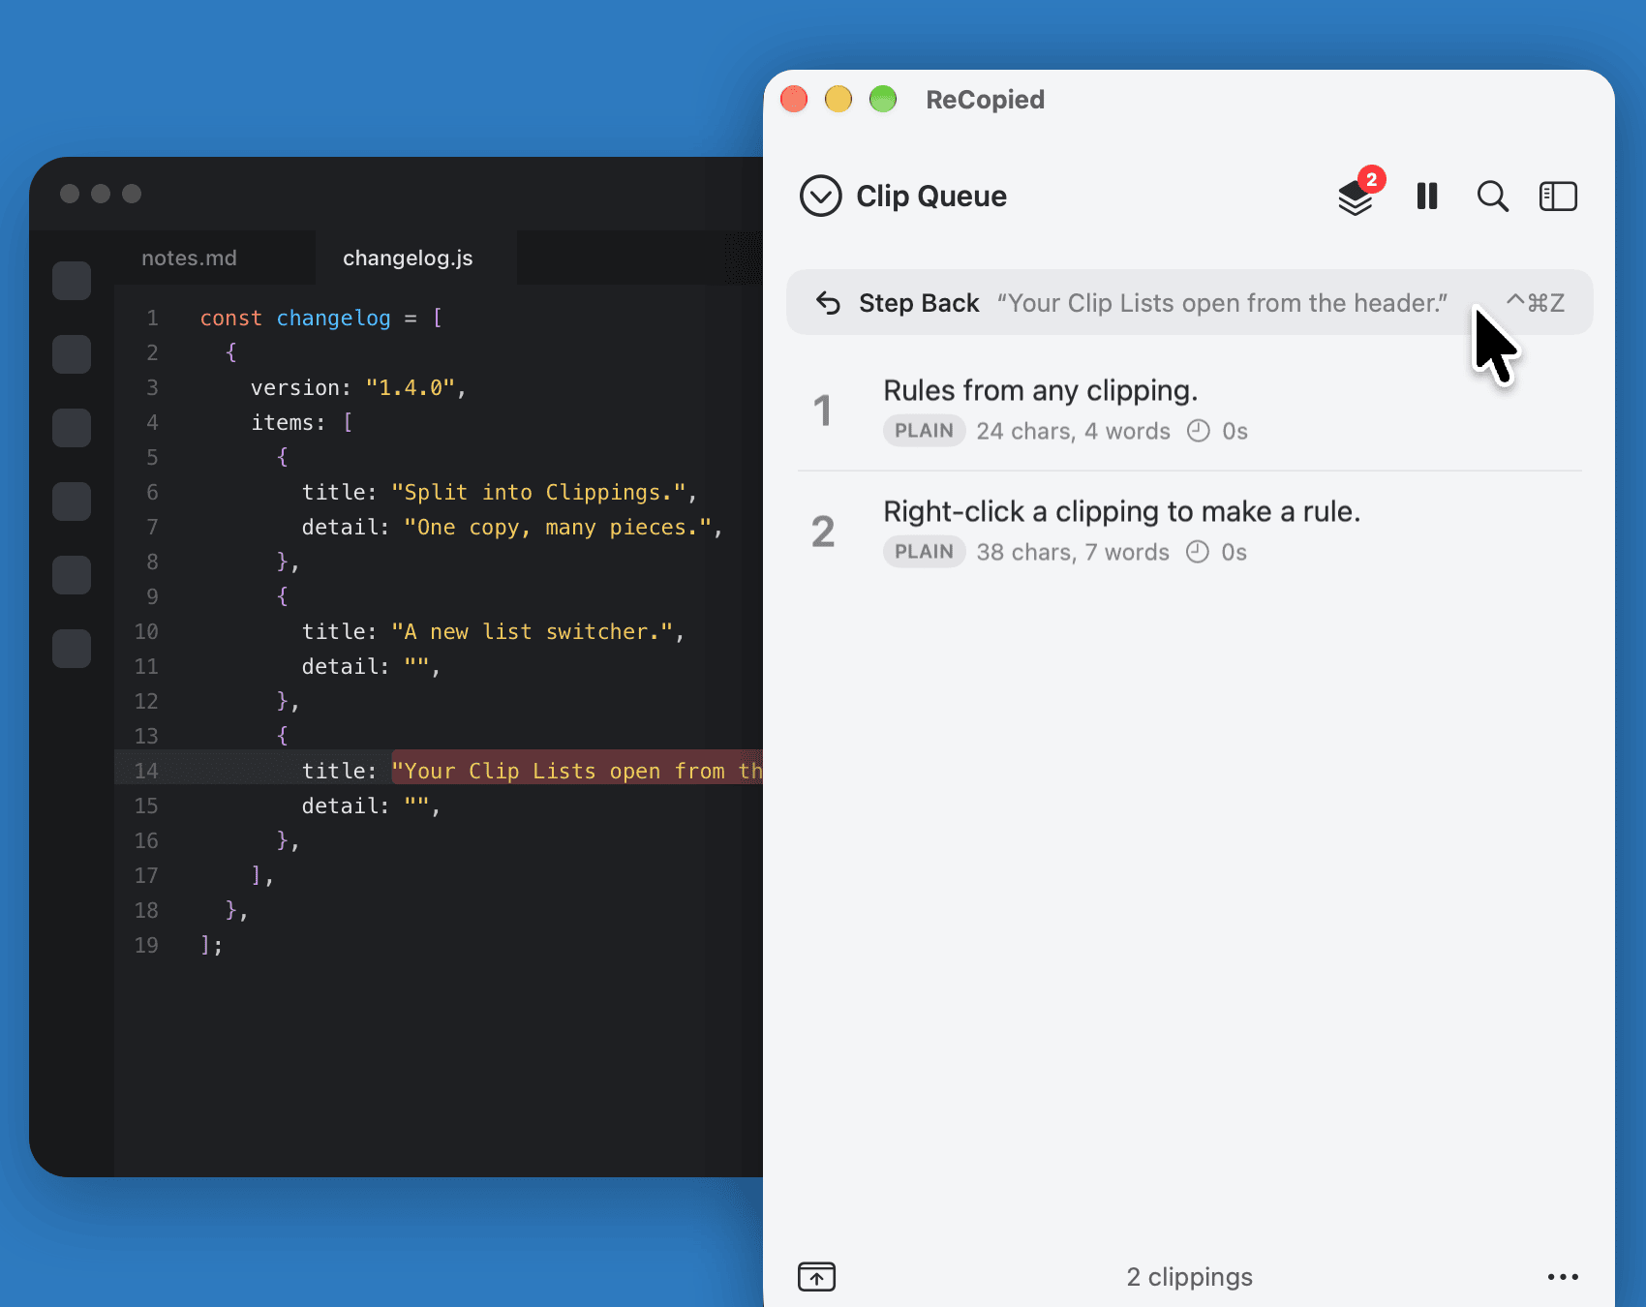Click the number 1 beside first clipping

(x=822, y=410)
